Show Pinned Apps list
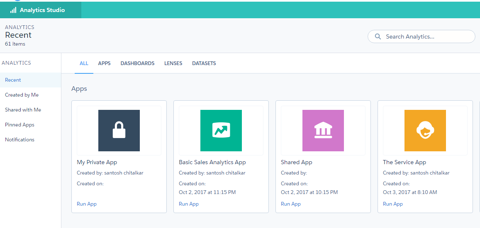480x228 pixels. 19,125
